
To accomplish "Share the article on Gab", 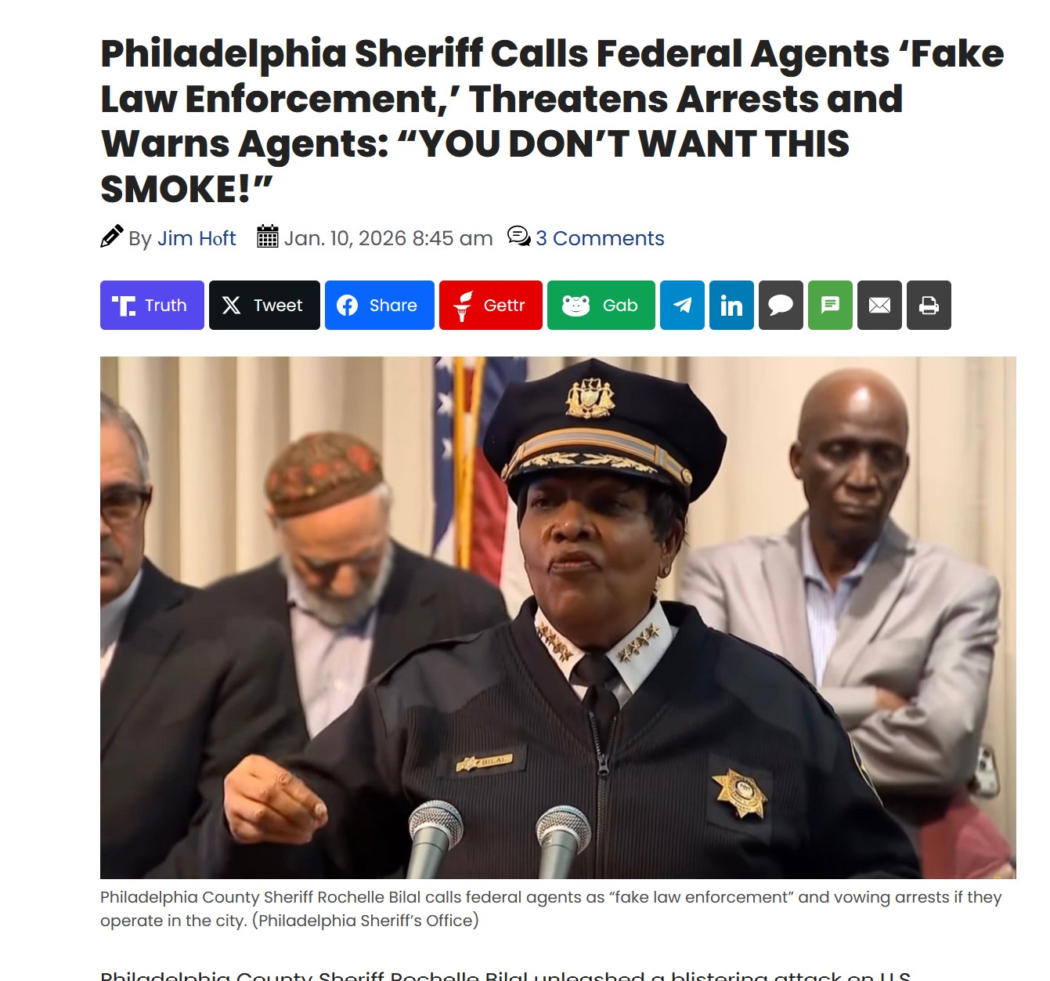I will click(x=601, y=305).
